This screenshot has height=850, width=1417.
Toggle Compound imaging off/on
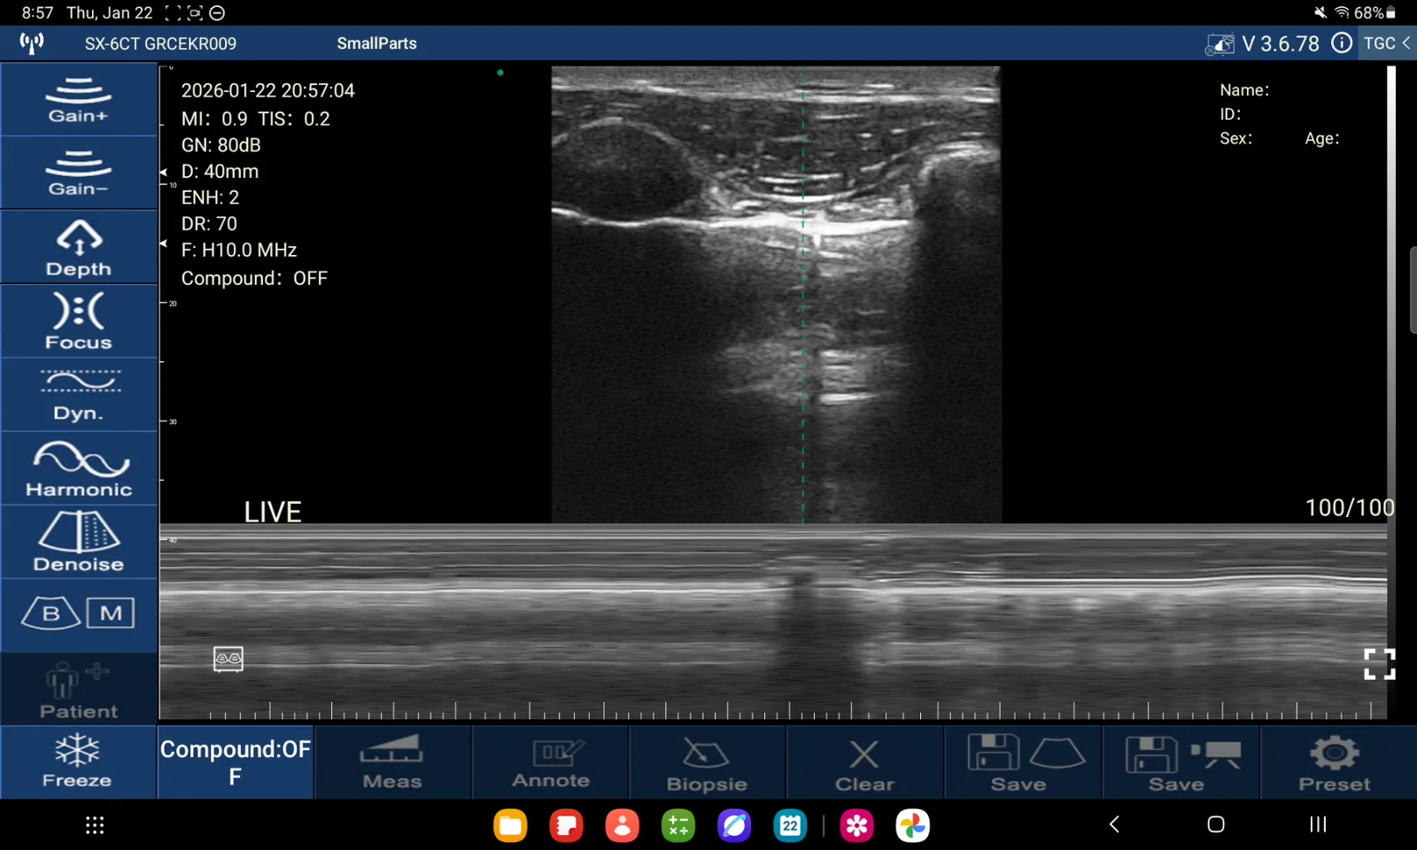[x=236, y=762]
